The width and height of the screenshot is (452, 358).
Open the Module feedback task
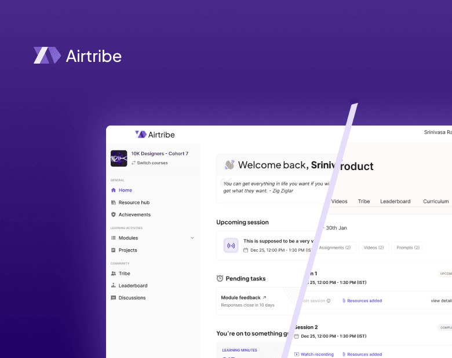[240, 298]
